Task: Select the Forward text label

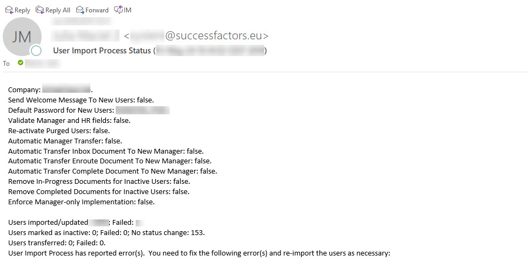Action: (97, 10)
